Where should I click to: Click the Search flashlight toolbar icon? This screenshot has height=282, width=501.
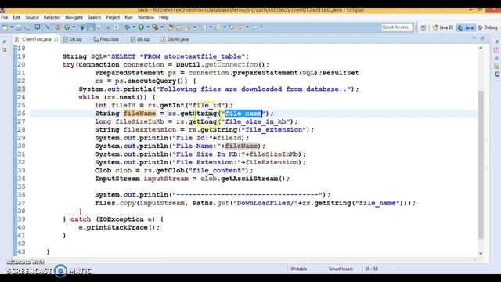(188, 27)
